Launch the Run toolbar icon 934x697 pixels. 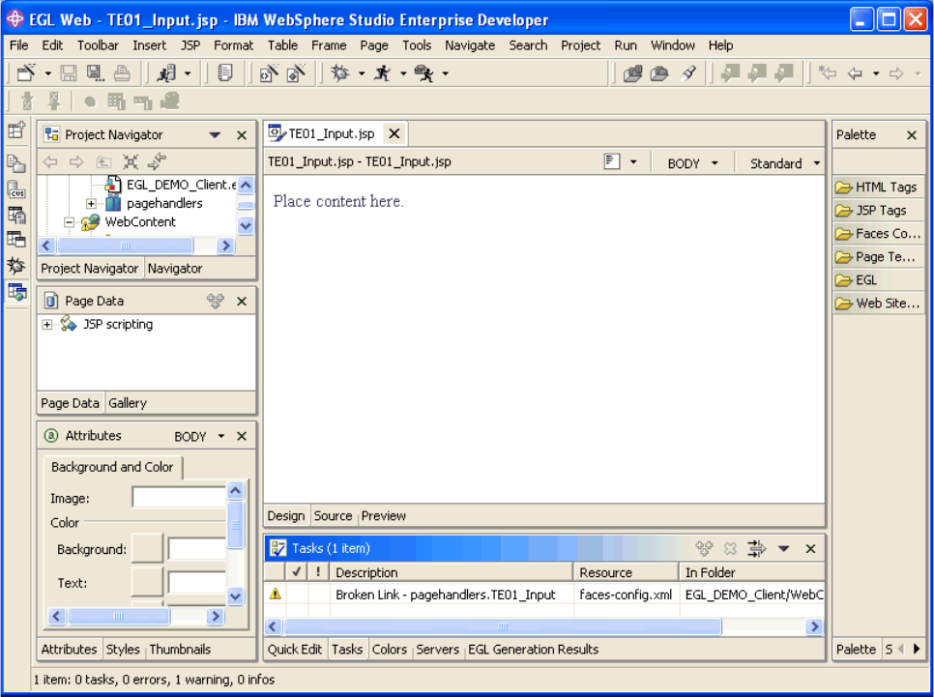point(384,73)
